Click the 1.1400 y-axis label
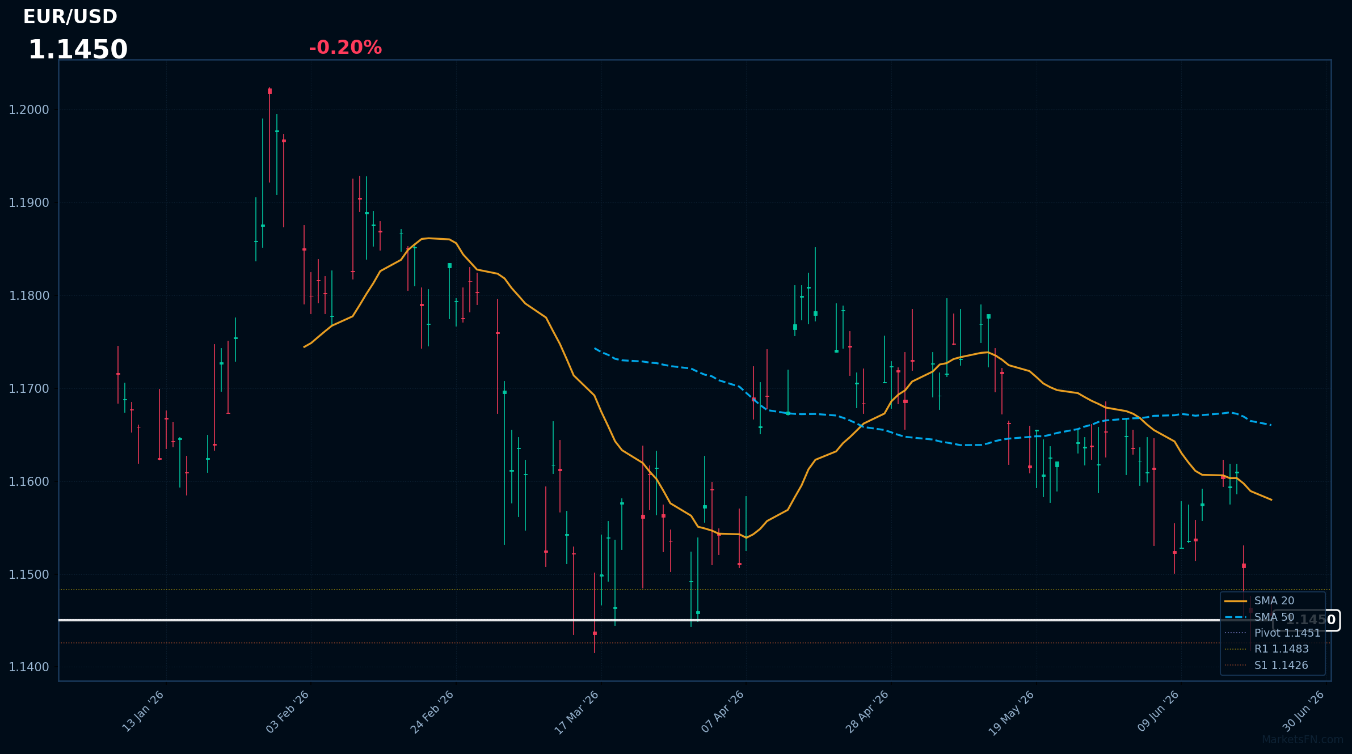This screenshot has width=1352, height=754. click(x=29, y=667)
